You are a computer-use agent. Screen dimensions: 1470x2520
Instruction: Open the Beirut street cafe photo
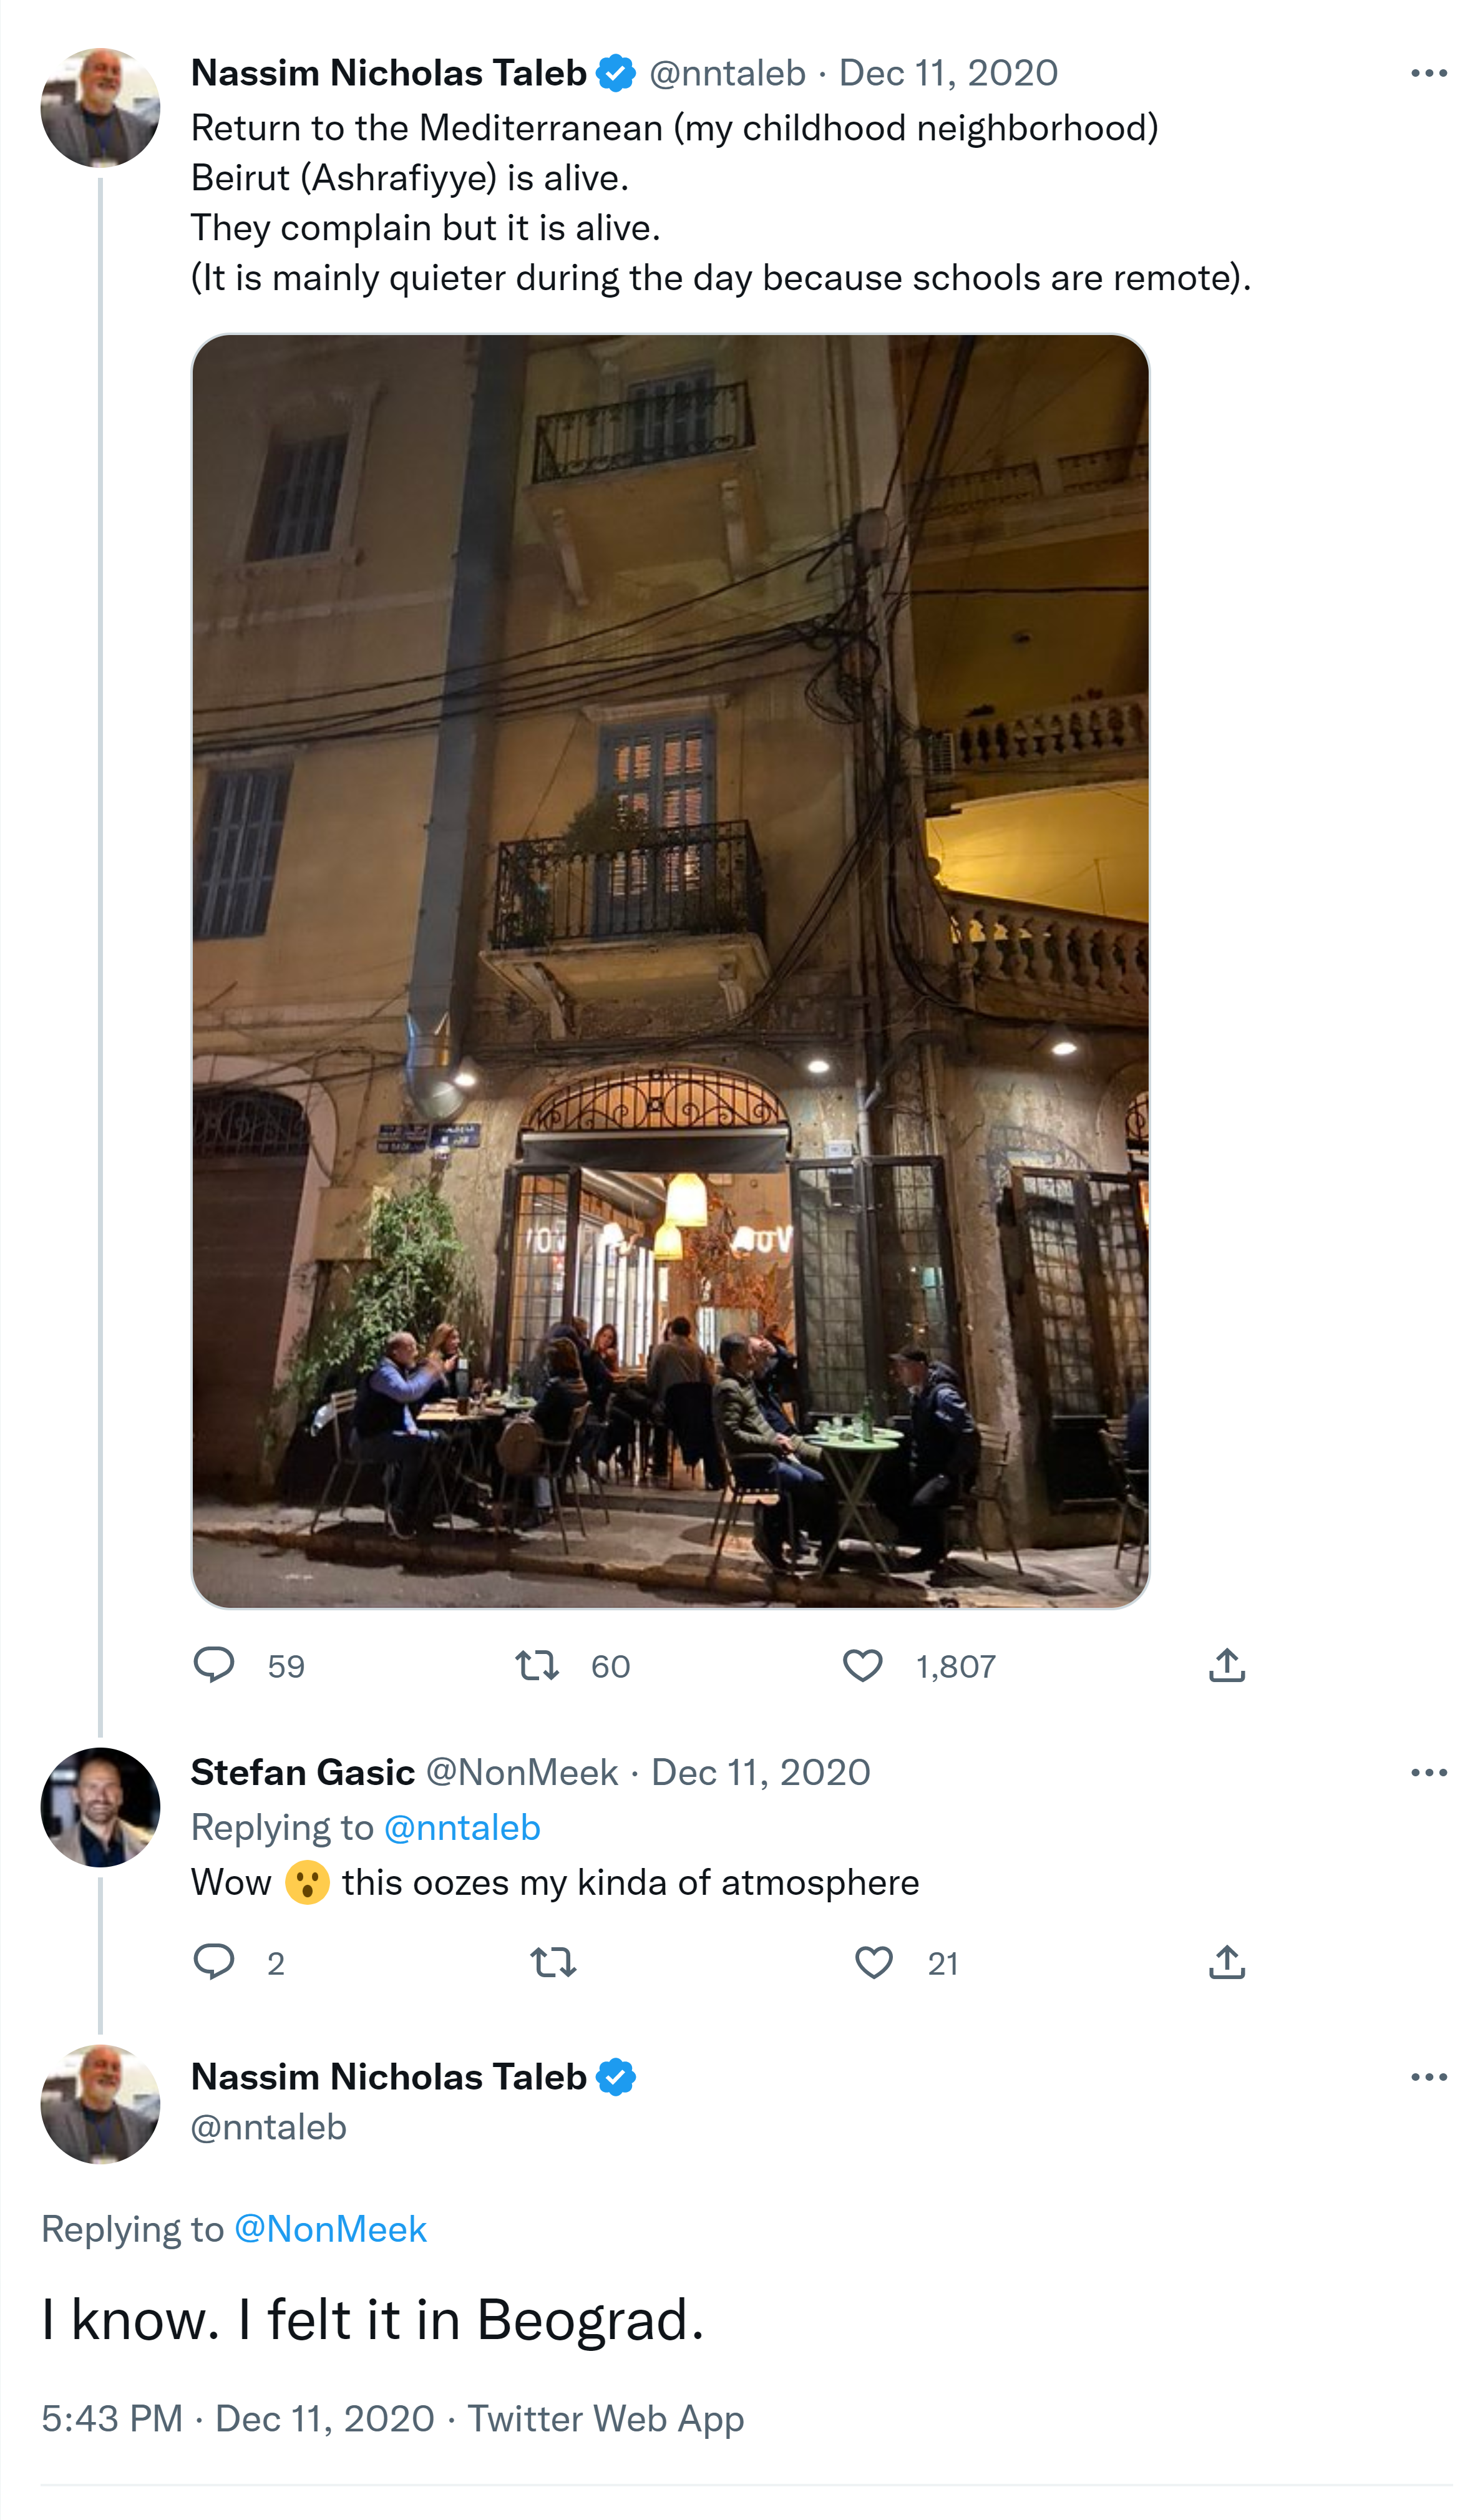coord(670,970)
